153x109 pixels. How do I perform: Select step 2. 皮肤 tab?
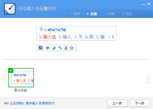coord(92,14)
